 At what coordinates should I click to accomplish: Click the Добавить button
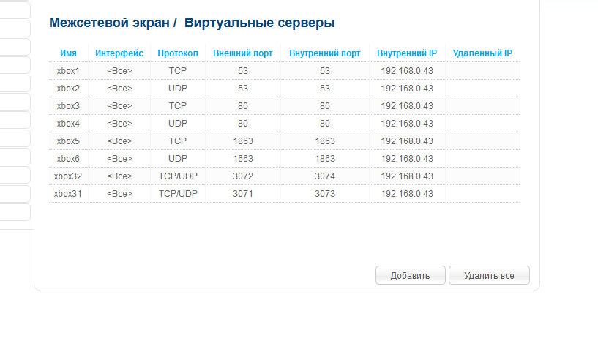tap(411, 275)
